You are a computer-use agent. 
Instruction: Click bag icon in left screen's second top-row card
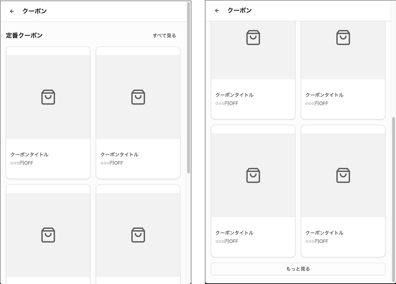pos(138,97)
